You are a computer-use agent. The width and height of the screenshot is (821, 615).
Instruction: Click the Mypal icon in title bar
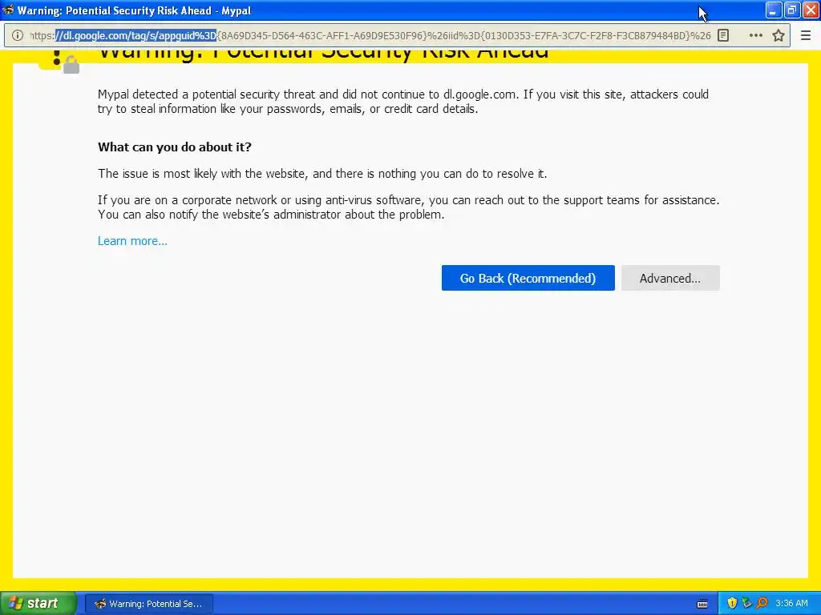(8, 10)
